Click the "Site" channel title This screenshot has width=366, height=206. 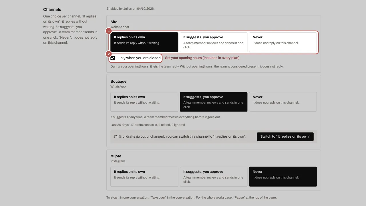pos(114,22)
